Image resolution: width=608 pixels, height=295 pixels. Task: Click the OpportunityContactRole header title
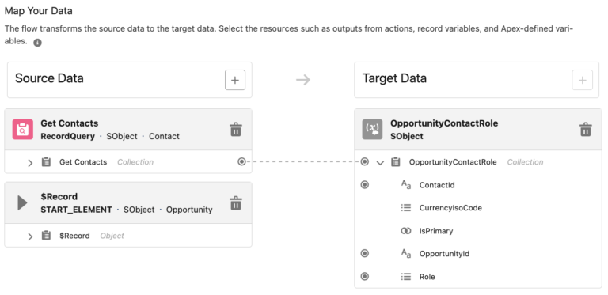click(444, 123)
